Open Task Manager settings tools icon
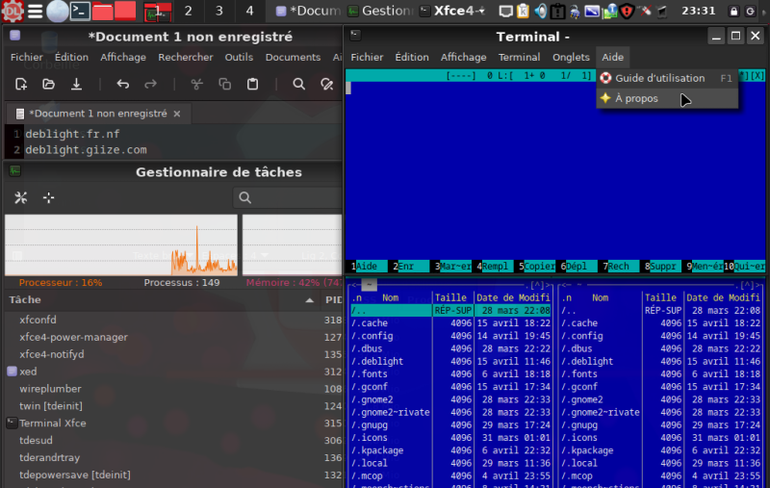Image resolution: width=770 pixels, height=488 pixels. (x=21, y=197)
